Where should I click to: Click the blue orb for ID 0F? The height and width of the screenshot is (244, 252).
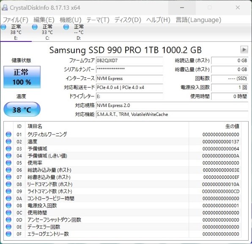click(8, 234)
